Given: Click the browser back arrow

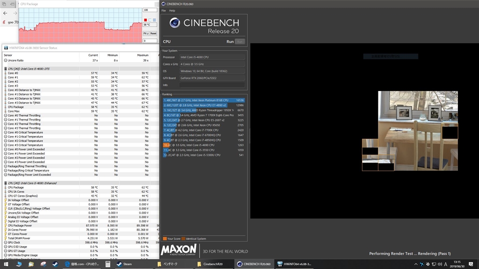Looking at the screenshot, I should coord(5,13).
